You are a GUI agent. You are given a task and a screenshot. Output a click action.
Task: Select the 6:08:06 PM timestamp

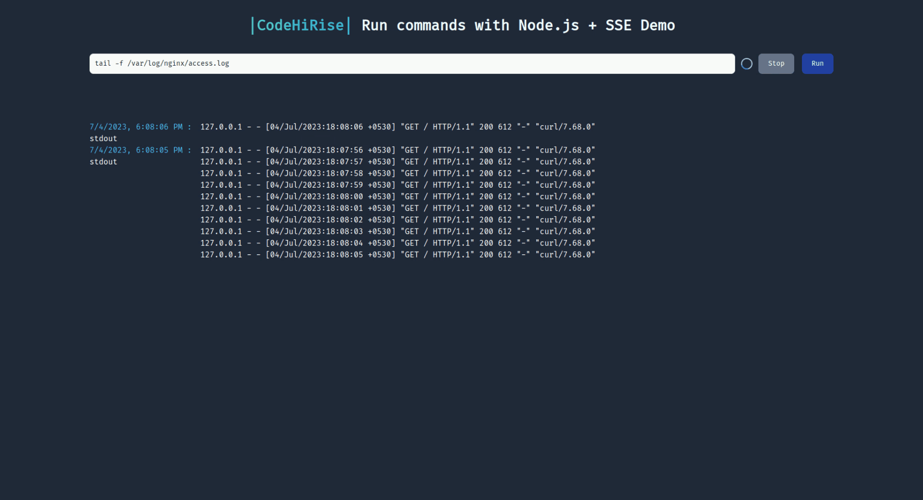click(137, 127)
